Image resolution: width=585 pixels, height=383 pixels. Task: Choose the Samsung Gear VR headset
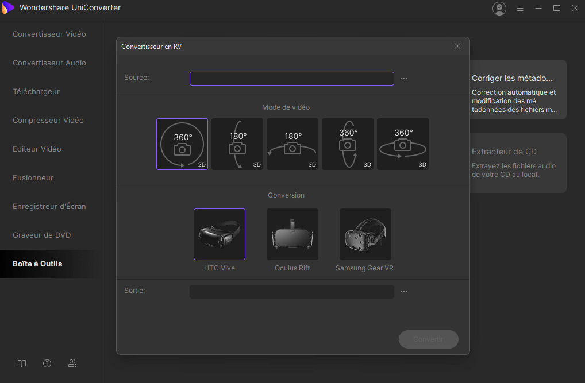[365, 234]
